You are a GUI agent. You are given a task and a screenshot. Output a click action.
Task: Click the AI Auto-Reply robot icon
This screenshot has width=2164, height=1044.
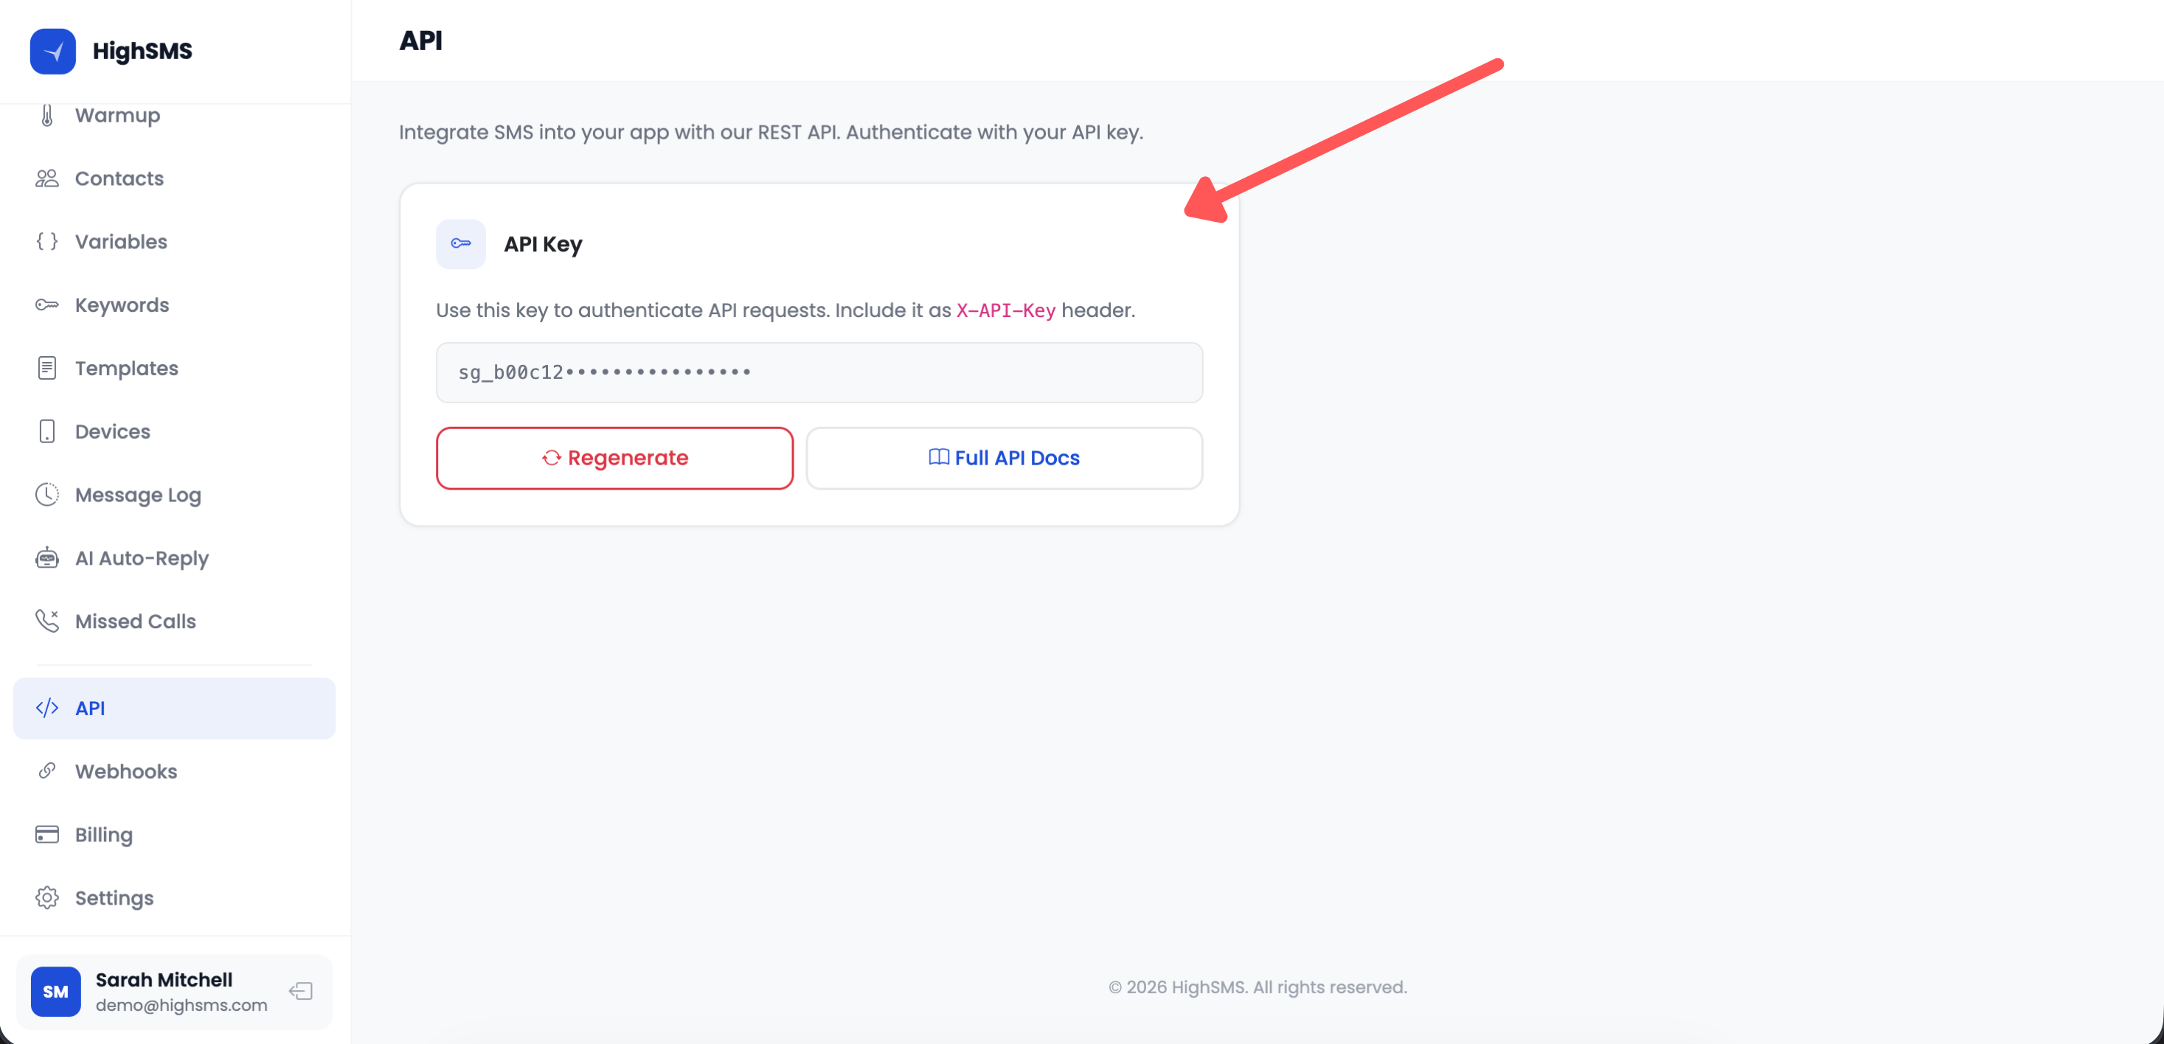(x=46, y=557)
